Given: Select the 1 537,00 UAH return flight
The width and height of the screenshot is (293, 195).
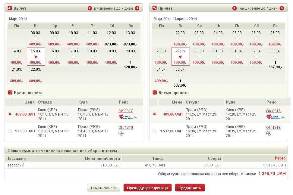Looking at the screenshot, I should tap(155, 131).
